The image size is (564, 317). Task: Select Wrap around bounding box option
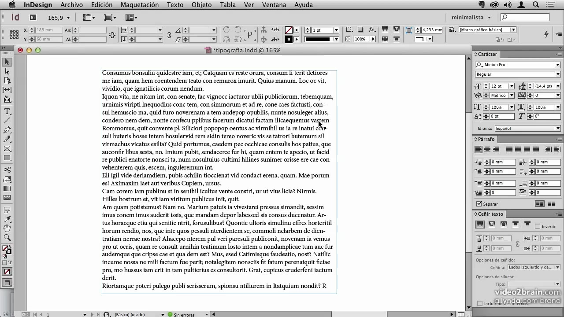pos(492,225)
